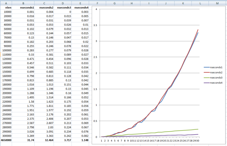Image resolution: width=227 pixels, height=146 pixels.
Task: Click the nseconds1 header cell
Action: point(23,8)
